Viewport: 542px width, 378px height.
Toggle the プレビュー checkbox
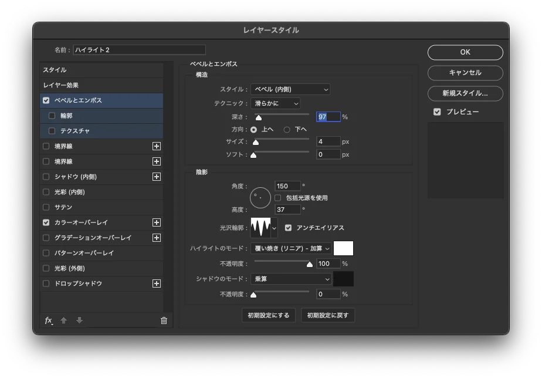pos(437,112)
